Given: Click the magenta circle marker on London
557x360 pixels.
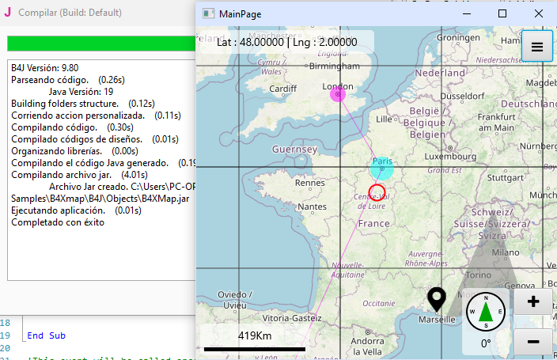Looking at the screenshot, I should 338,94.
